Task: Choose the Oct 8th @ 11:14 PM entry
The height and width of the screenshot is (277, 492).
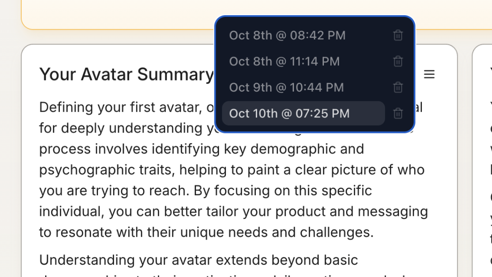Action: pos(284,62)
